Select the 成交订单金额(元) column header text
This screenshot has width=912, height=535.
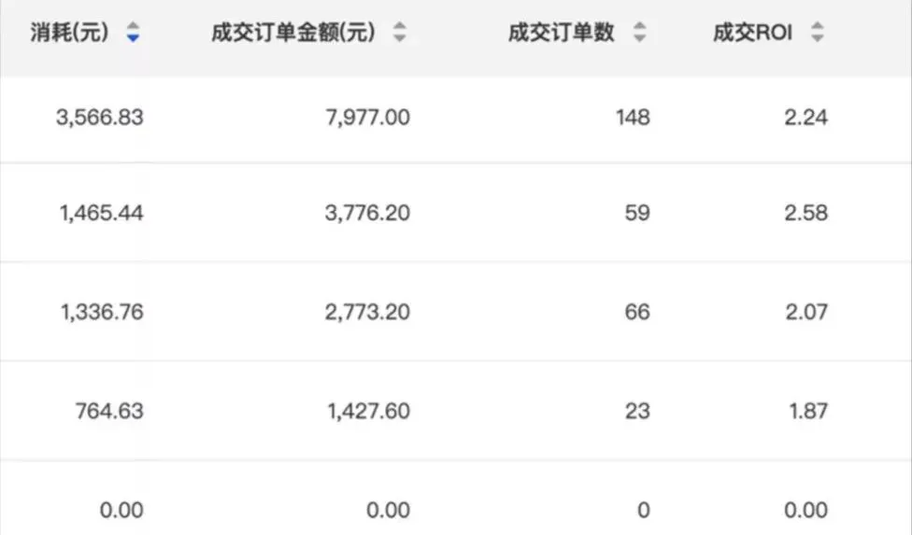coord(293,34)
